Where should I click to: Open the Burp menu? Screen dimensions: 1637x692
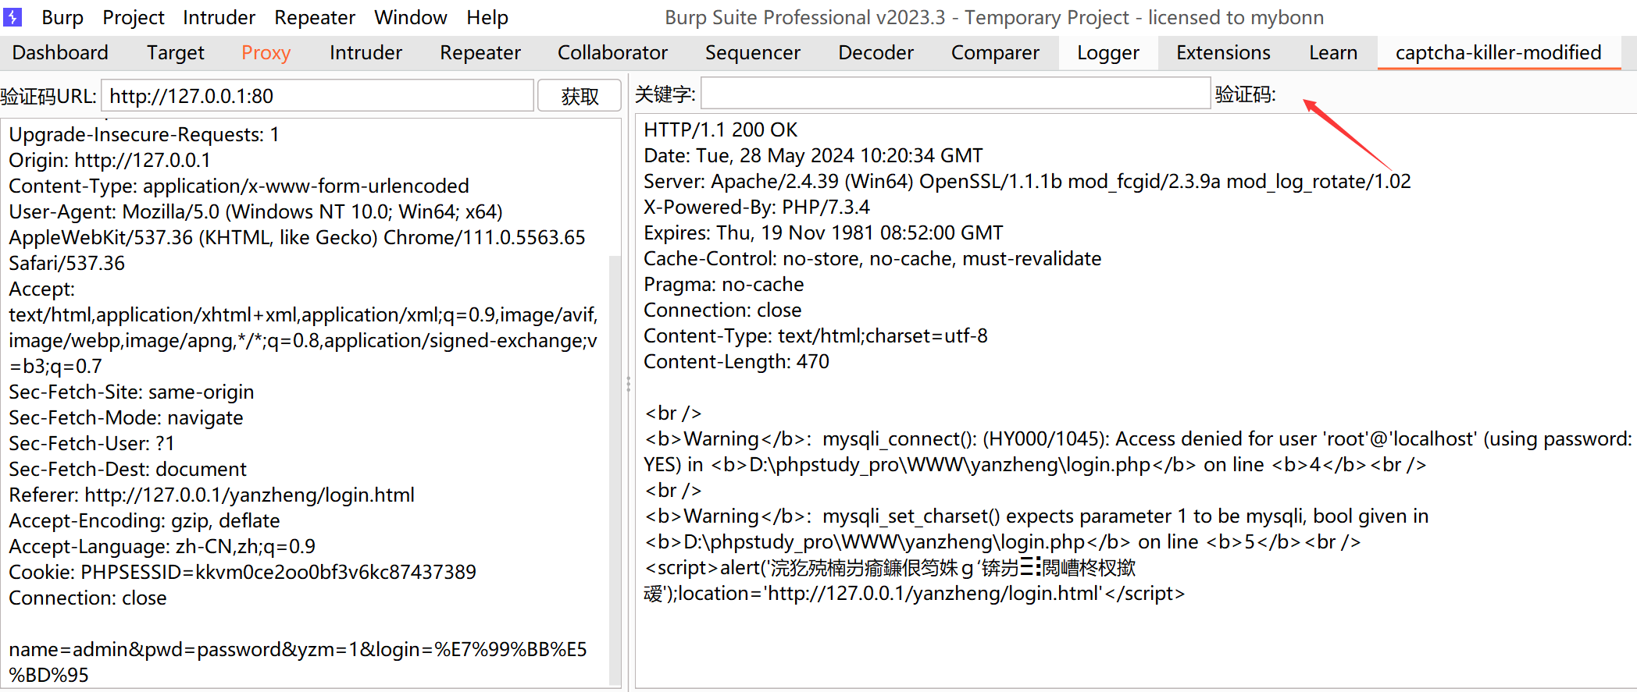tap(62, 17)
